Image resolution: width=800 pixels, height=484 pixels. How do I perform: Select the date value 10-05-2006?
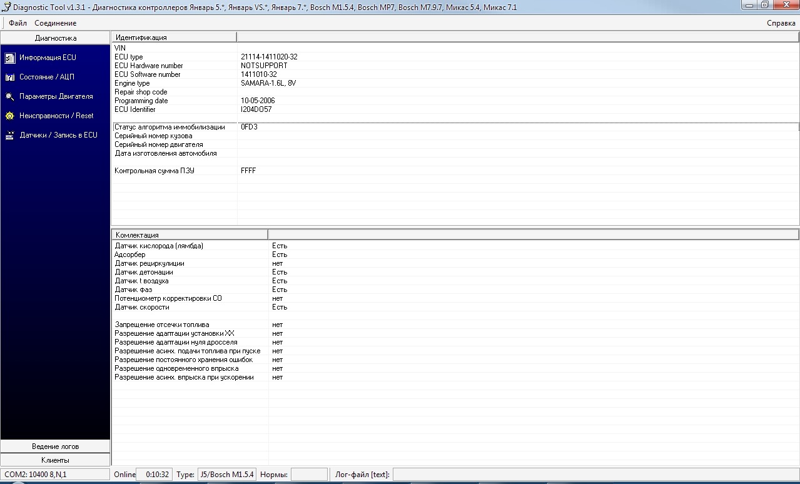(x=258, y=101)
